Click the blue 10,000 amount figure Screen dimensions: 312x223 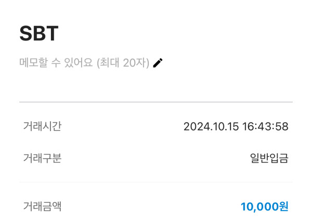coord(259,206)
